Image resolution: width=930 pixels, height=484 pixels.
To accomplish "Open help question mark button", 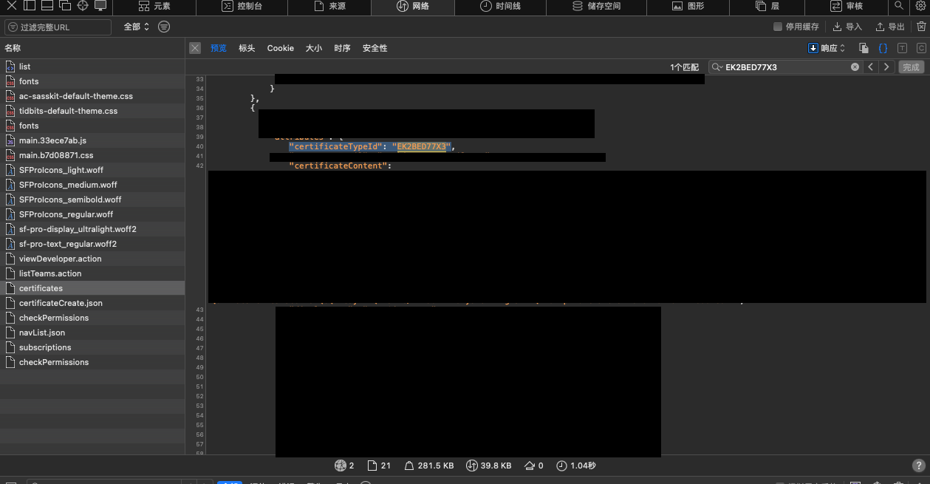I will (x=919, y=466).
